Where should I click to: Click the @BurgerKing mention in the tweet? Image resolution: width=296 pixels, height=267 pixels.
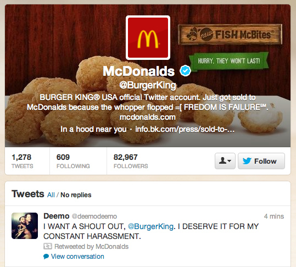(150, 226)
